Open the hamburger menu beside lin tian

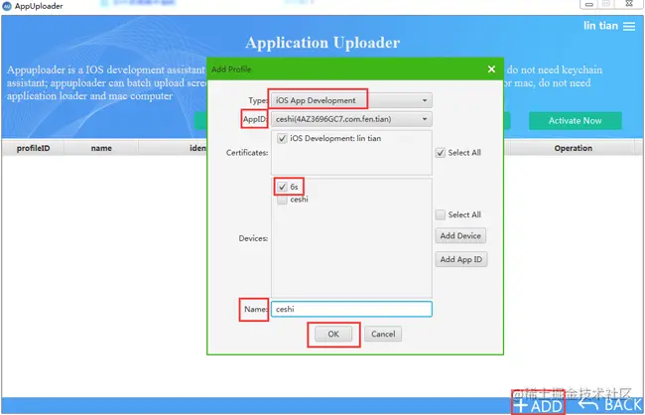[629, 27]
